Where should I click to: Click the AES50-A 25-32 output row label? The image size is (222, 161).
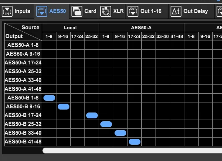coord(23,72)
